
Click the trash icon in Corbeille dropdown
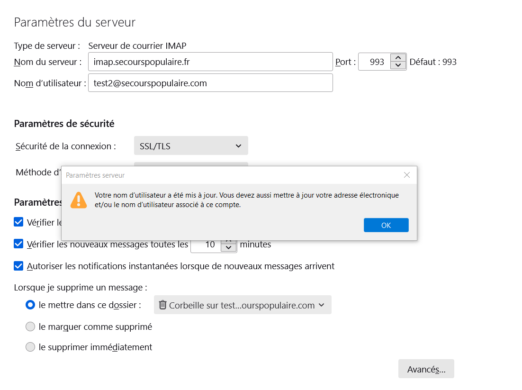(162, 305)
